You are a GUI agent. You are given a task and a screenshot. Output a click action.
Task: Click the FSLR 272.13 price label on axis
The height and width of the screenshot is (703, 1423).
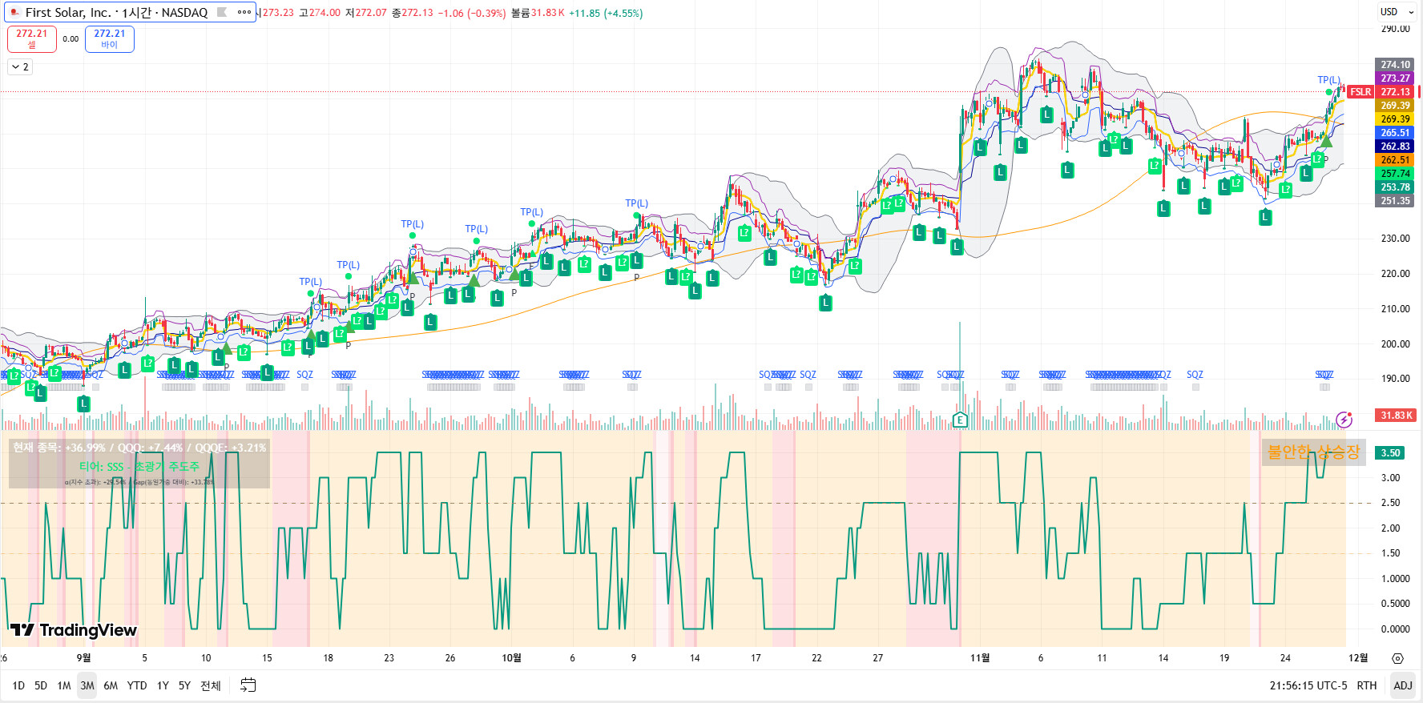(1380, 92)
